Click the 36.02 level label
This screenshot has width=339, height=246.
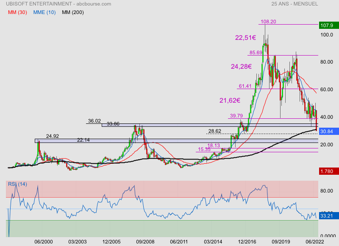point(94,121)
